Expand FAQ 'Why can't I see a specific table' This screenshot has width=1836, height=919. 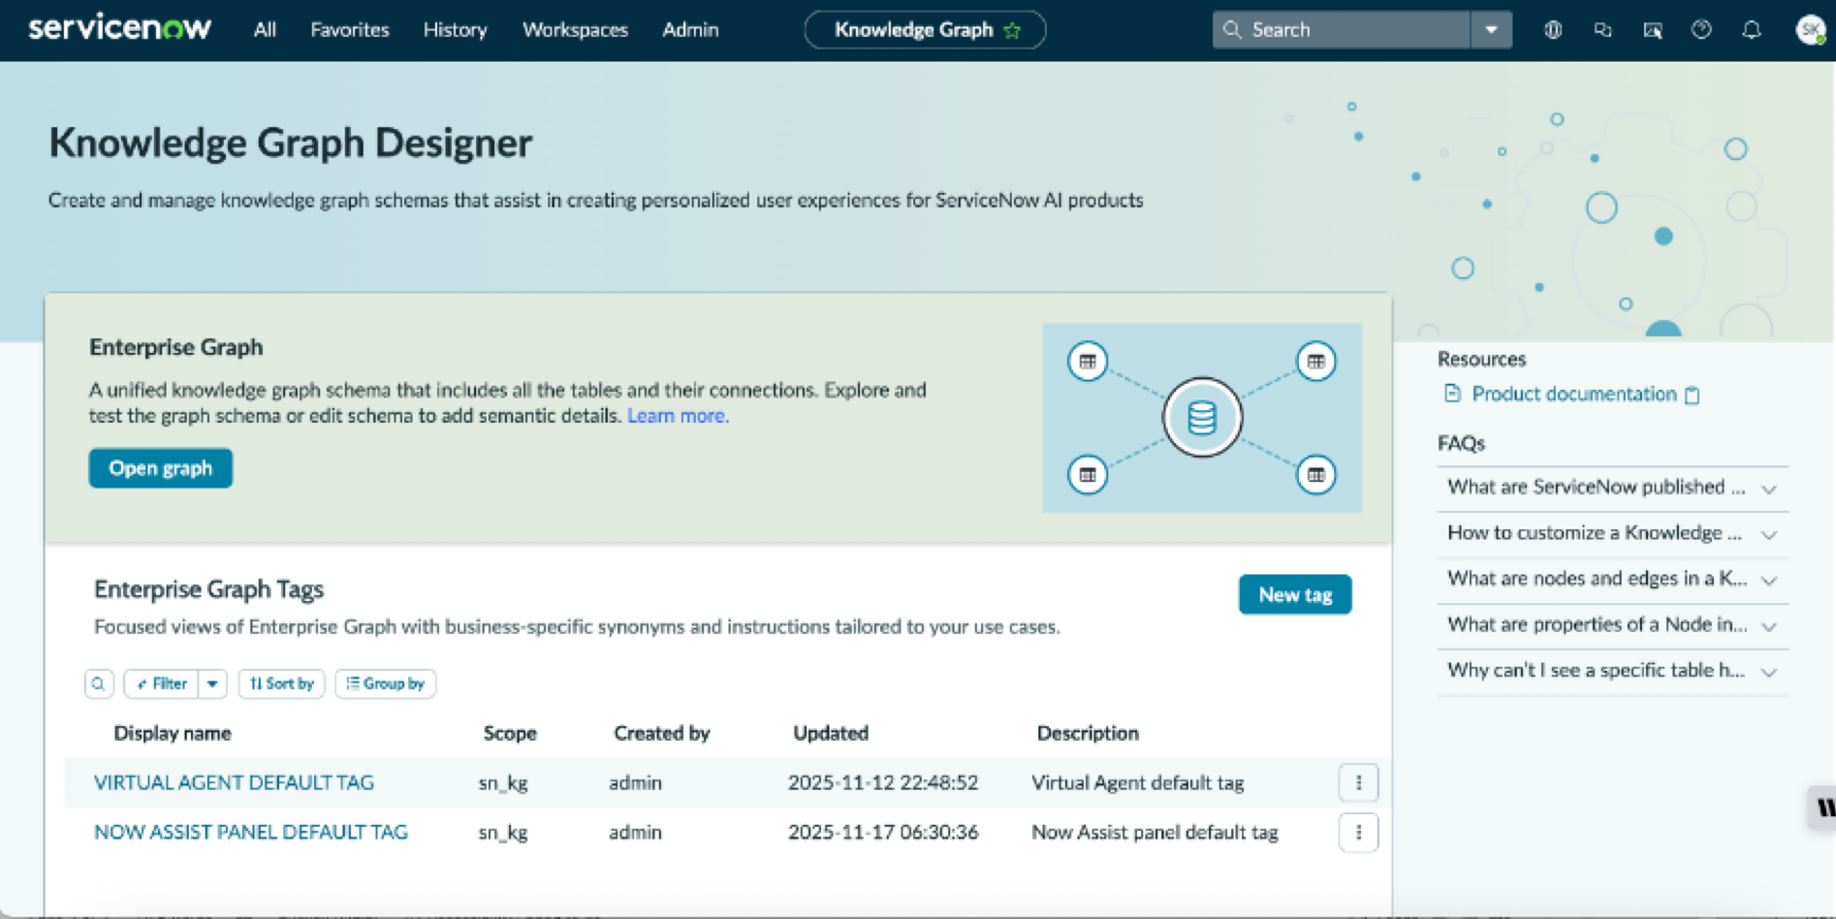[x=1612, y=671]
